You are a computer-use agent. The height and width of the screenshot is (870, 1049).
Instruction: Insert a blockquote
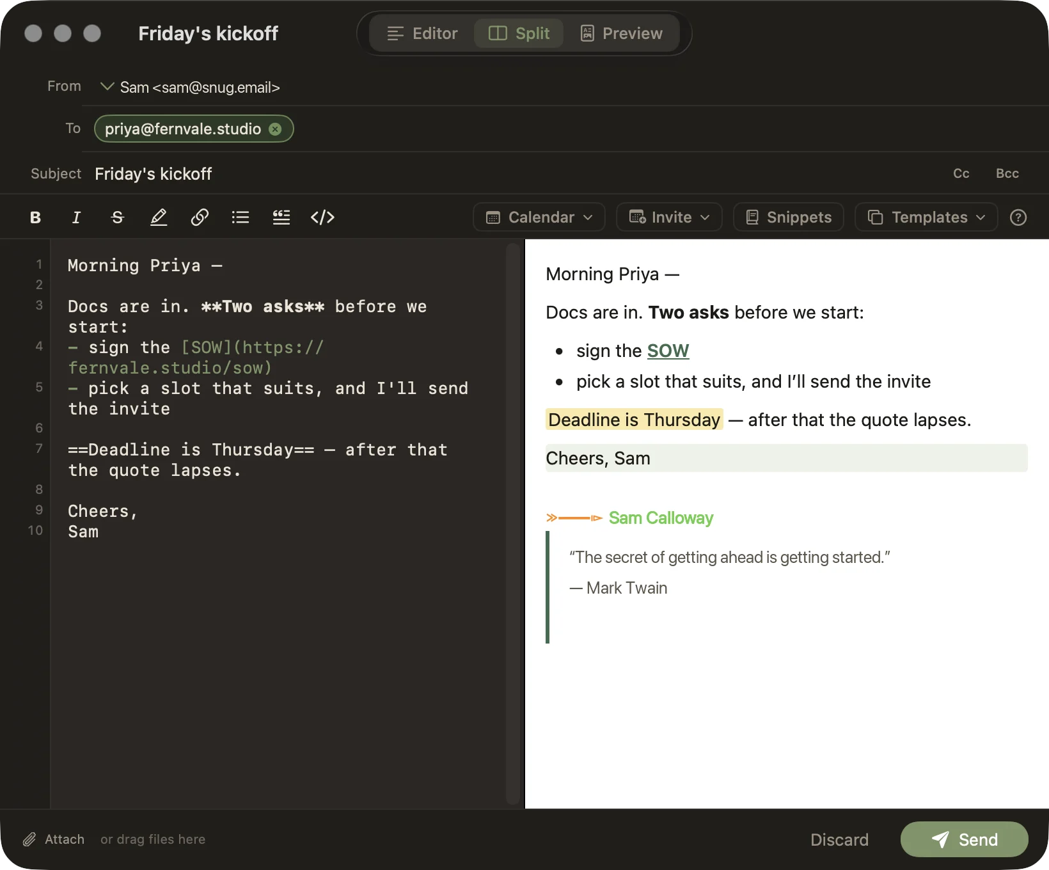[x=281, y=217]
